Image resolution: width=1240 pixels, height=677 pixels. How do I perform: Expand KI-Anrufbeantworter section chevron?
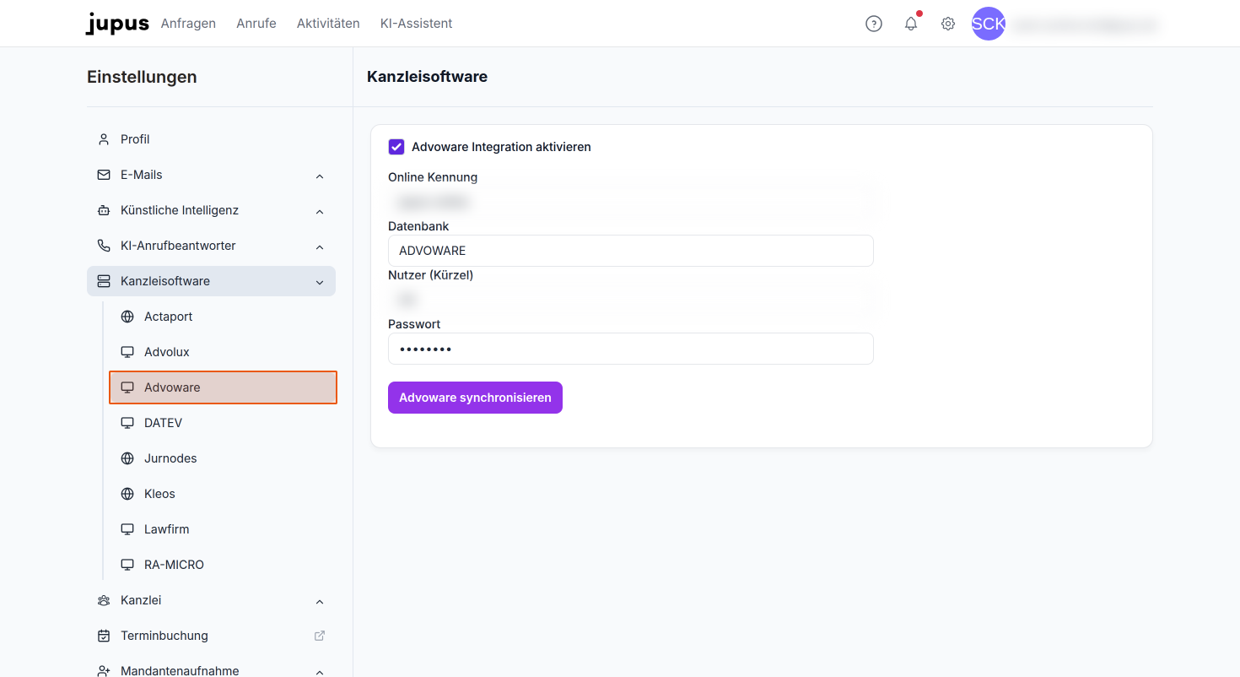tap(320, 246)
